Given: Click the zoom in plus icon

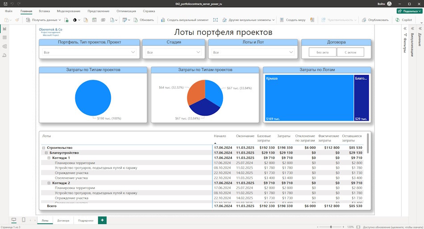Looking at the screenshot, I should [x=343, y=227].
